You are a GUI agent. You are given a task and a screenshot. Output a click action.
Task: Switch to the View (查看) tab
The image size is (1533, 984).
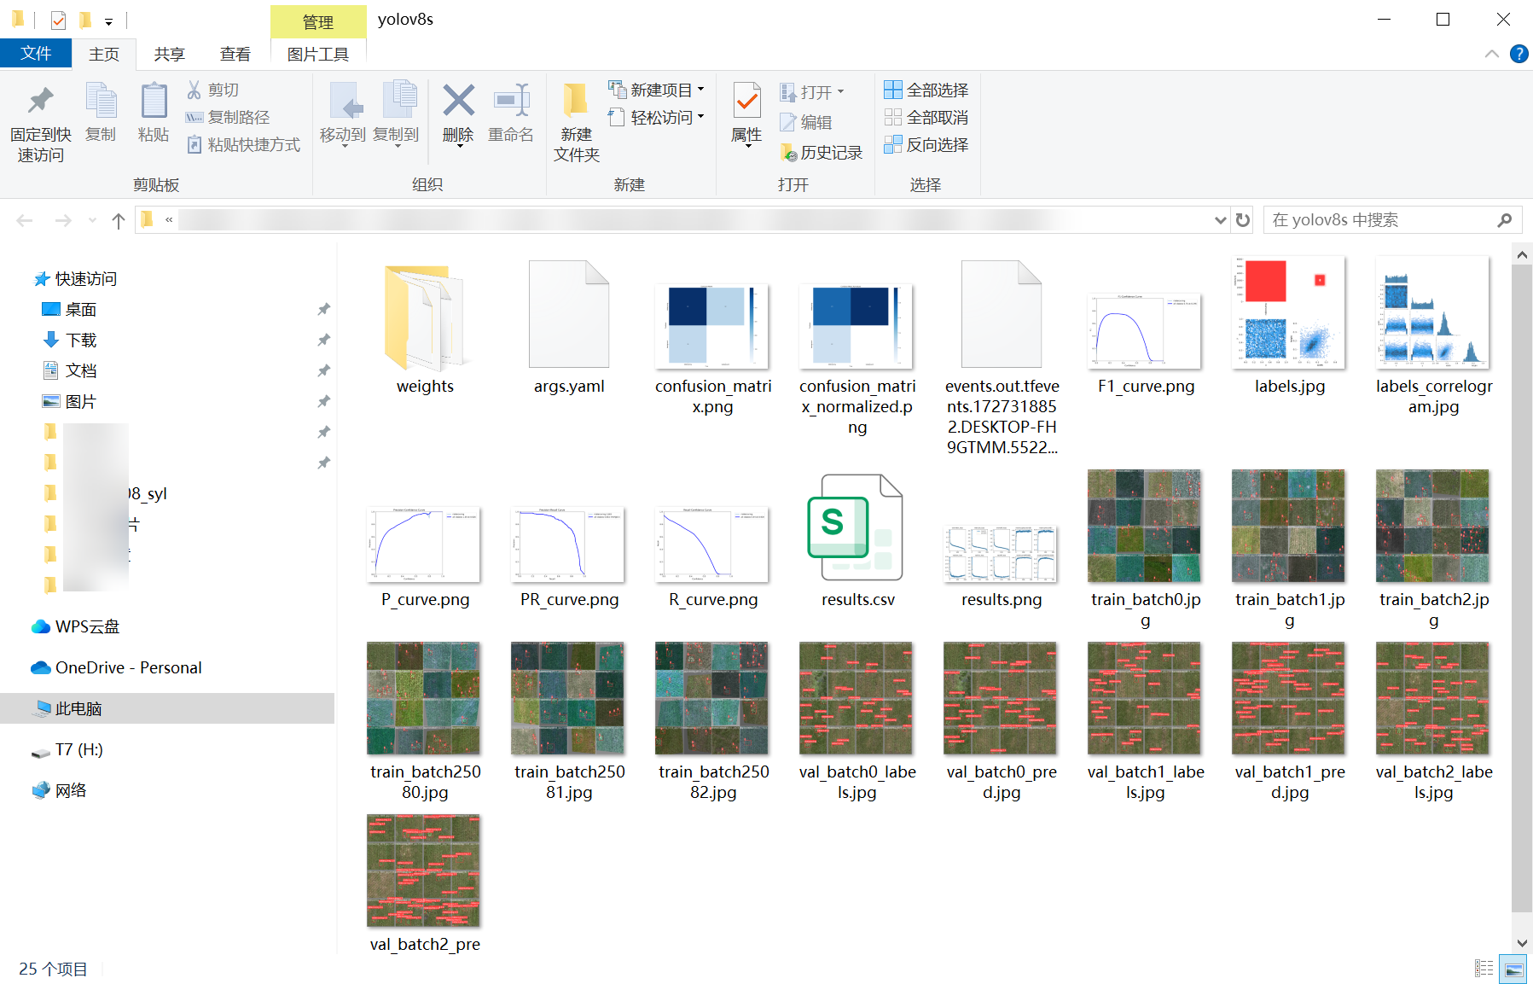pyautogui.click(x=235, y=54)
